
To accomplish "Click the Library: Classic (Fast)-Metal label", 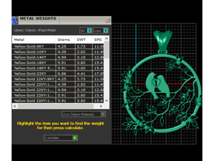I will click(x=35, y=30).
